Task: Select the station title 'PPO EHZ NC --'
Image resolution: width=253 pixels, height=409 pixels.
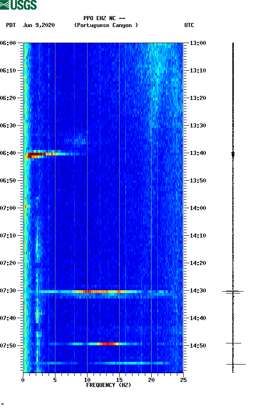Action: point(104,18)
